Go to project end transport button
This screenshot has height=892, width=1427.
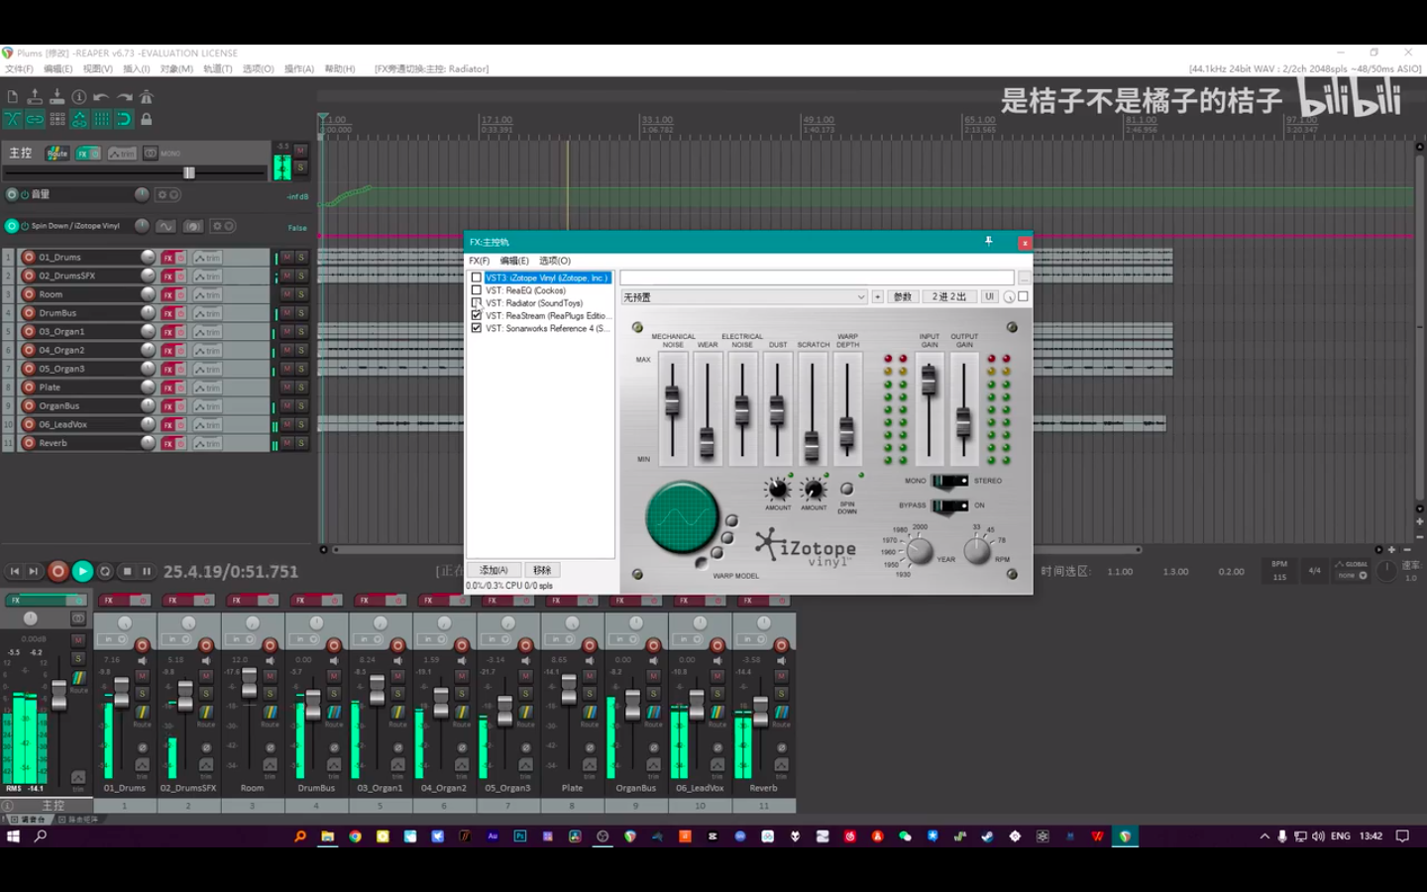coord(34,571)
